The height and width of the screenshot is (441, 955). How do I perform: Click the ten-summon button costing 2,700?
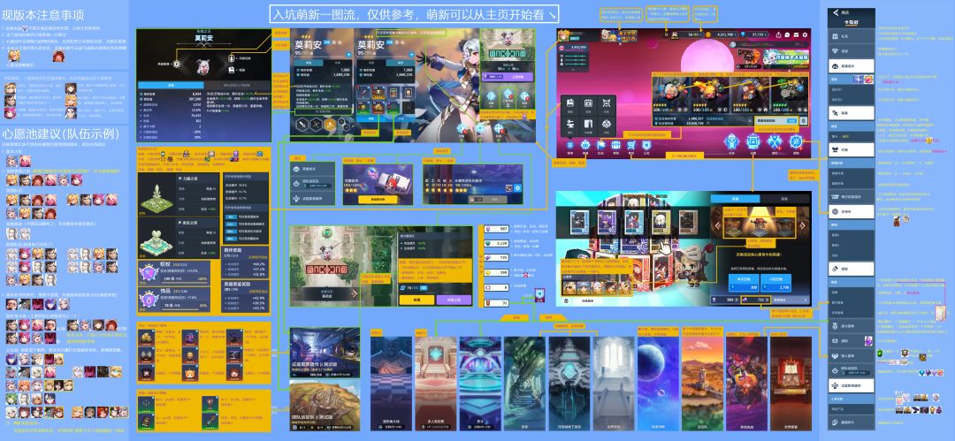(776, 283)
